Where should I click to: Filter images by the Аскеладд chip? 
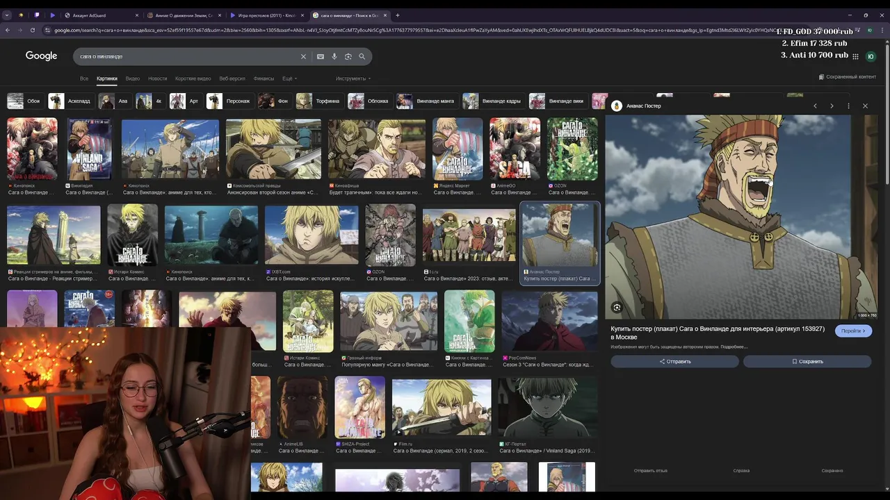[70, 101]
